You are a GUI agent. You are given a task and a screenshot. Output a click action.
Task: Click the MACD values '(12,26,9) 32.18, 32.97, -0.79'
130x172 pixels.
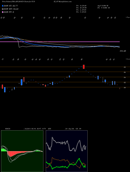coord(35,128)
